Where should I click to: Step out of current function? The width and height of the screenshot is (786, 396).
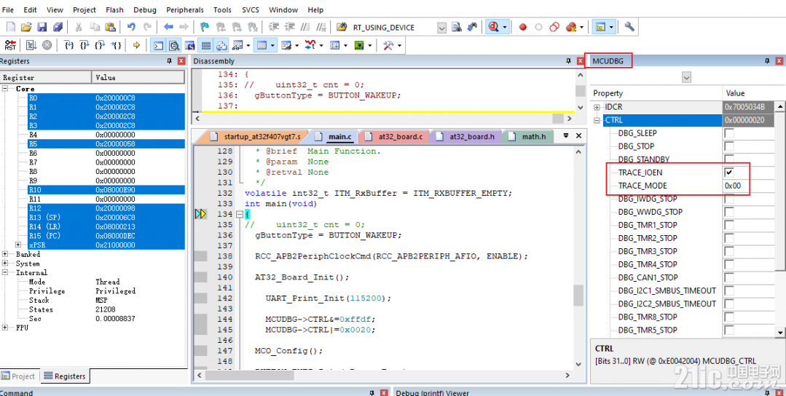point(100,46)
